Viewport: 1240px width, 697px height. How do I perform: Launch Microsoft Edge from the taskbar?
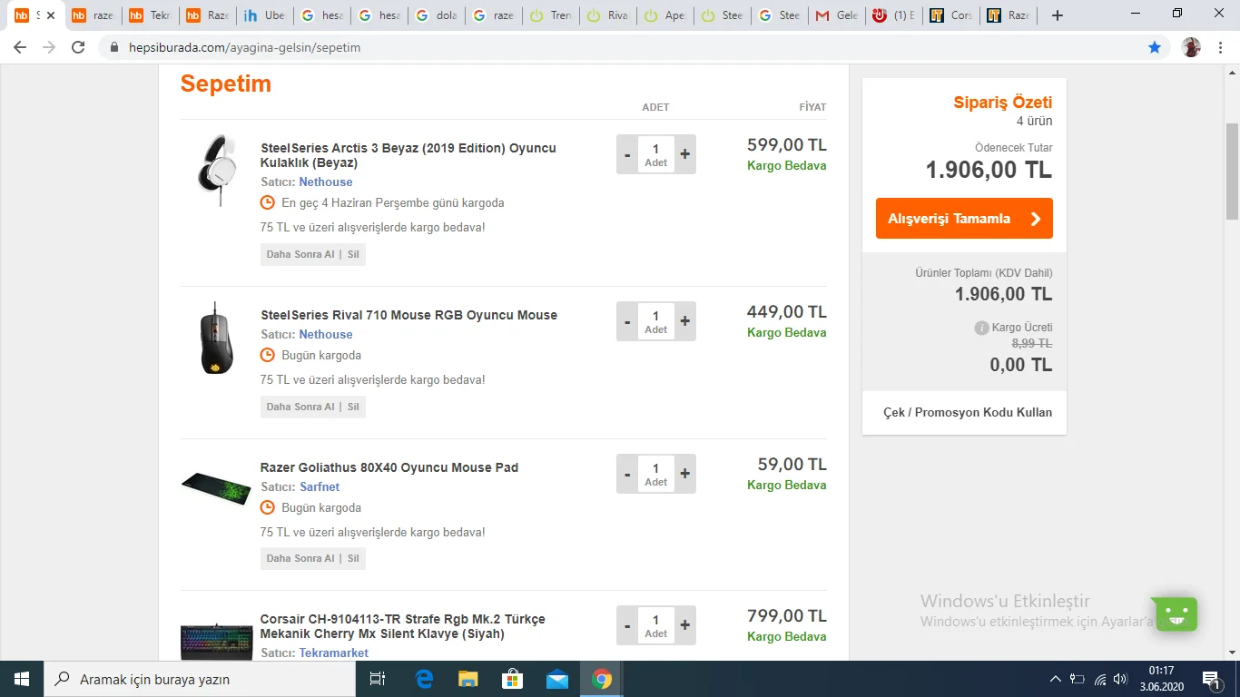pos(424,679)
